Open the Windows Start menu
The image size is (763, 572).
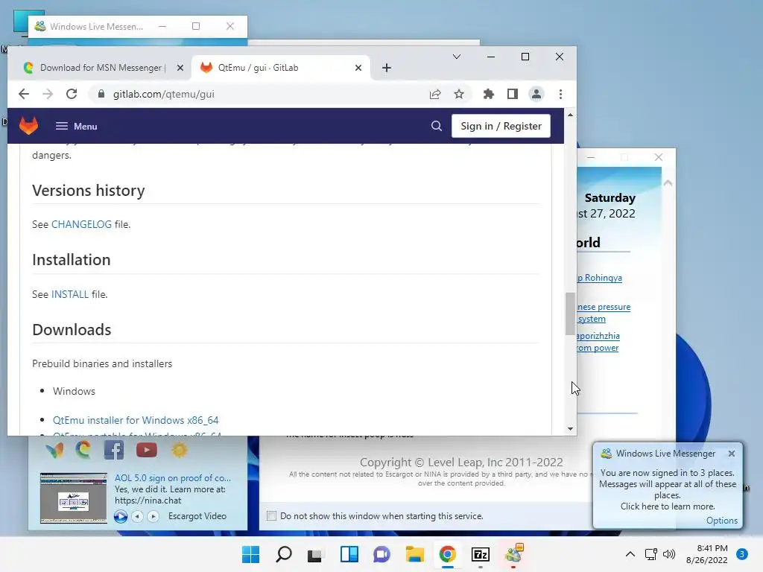tap(250, 554)
